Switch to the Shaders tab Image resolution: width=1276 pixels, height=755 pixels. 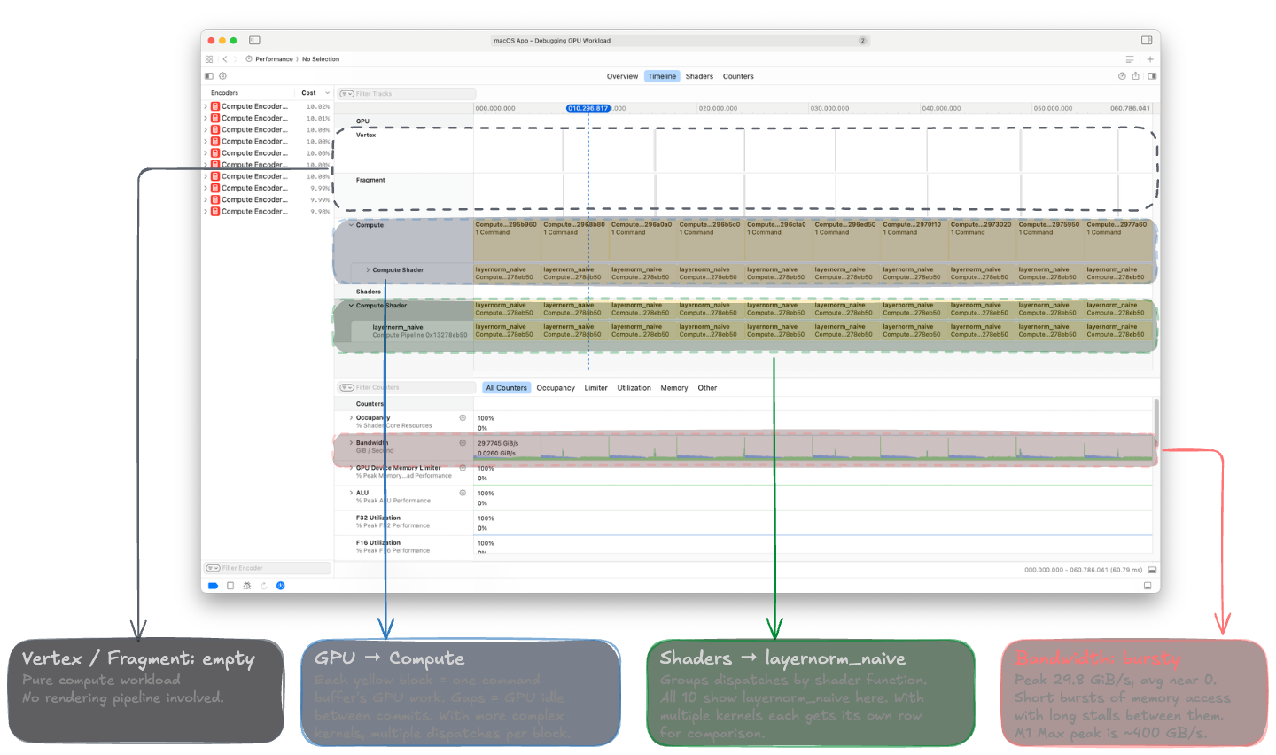click(x=699, y=76)
